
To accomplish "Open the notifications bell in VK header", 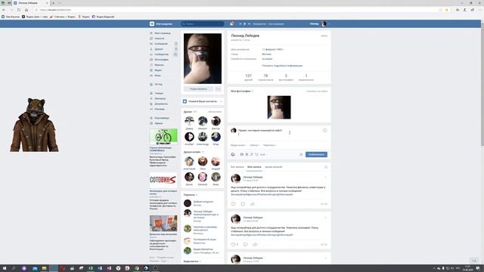I will [231, 23].
